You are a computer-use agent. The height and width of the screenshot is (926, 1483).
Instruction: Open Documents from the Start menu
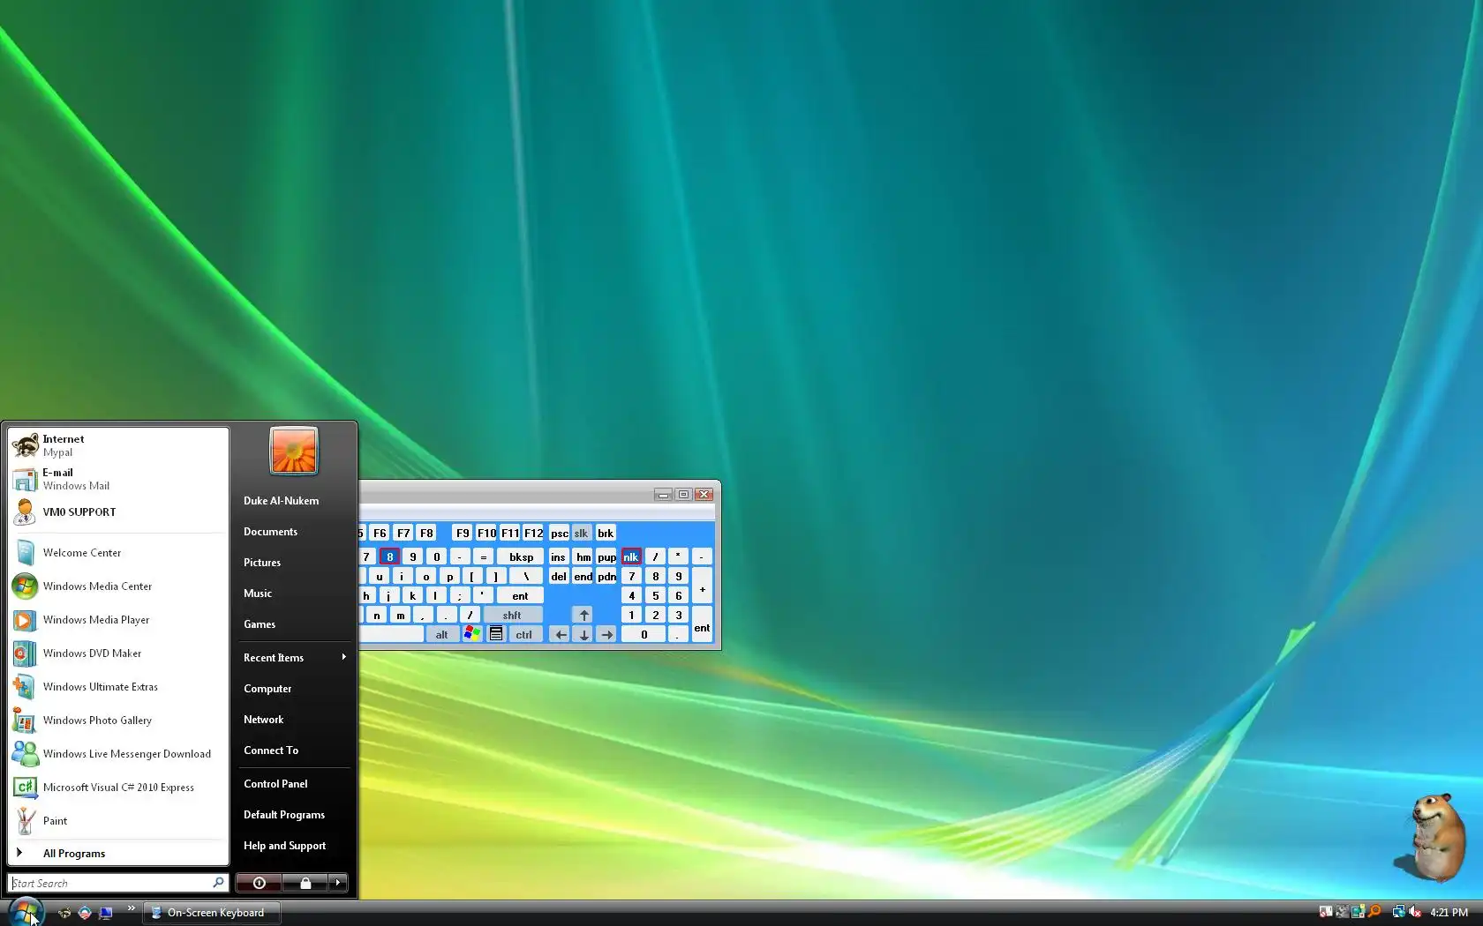click(295, 532)
